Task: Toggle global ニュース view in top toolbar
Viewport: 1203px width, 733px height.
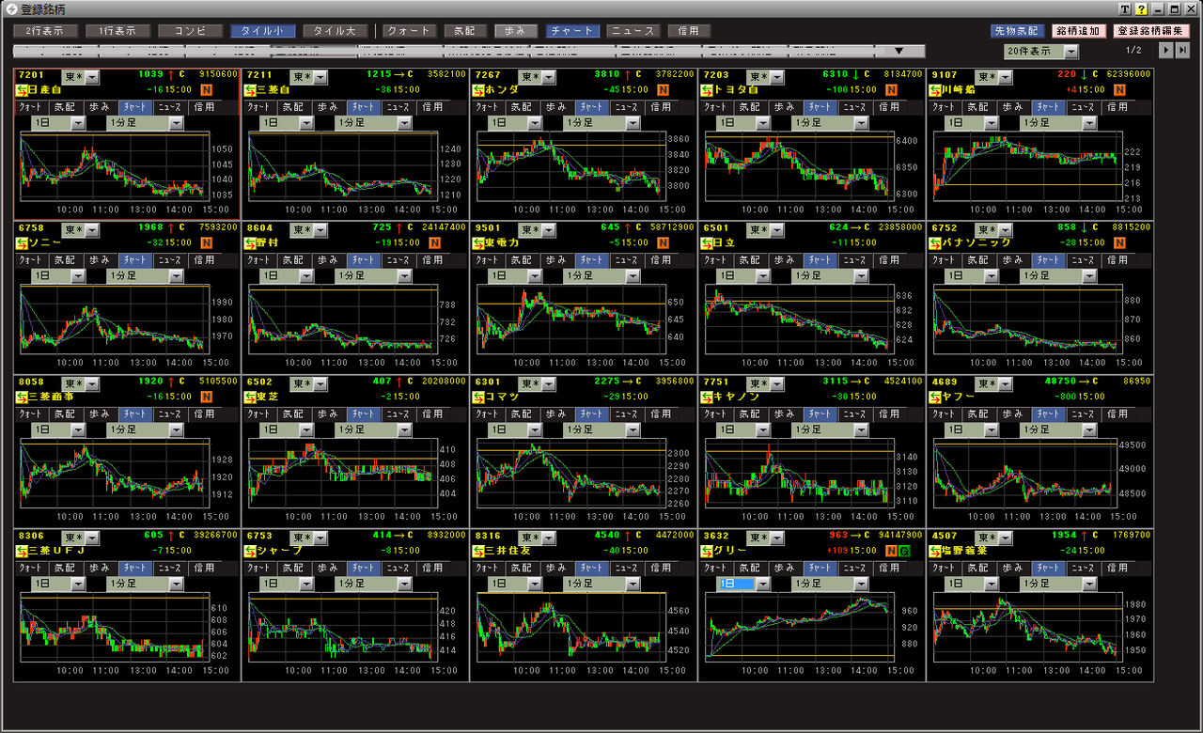Action: coord(633,31)
